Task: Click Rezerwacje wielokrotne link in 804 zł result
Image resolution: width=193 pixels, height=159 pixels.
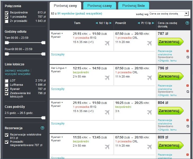Action: tap(165, 122)
